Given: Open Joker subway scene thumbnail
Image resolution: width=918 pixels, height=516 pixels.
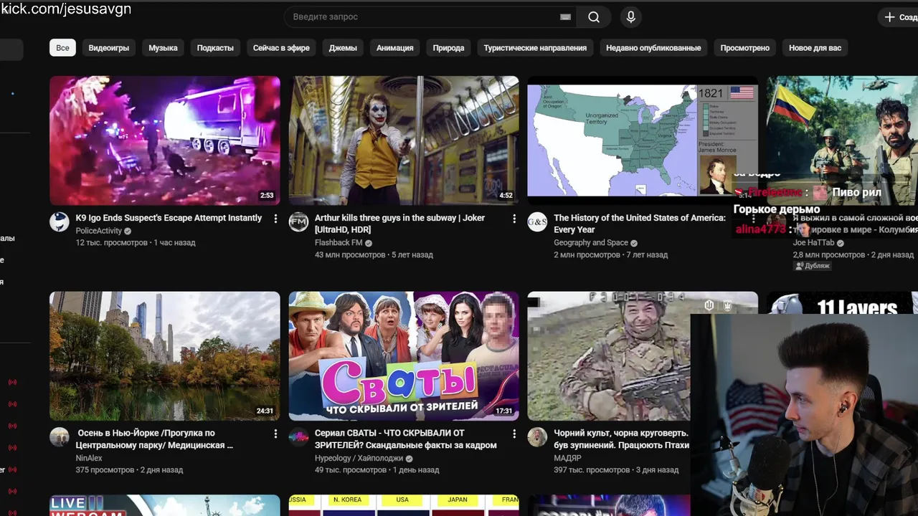Looking at the screenshot, I should [x=404, y=140].
